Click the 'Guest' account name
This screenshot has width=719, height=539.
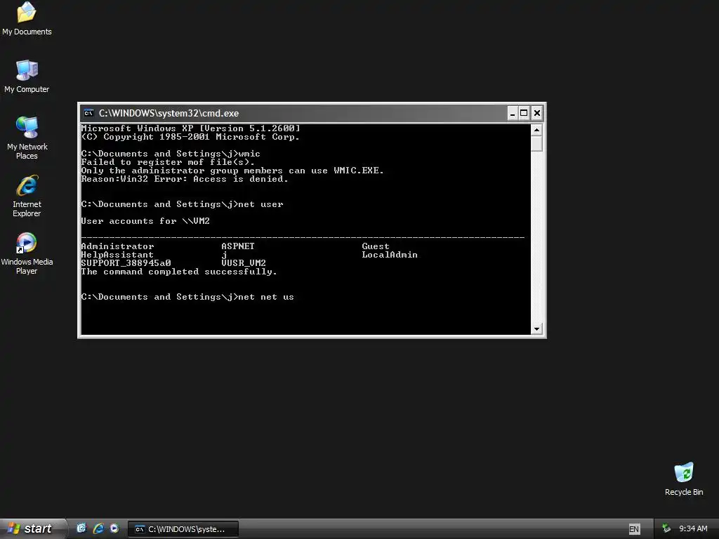coord(376,246)
